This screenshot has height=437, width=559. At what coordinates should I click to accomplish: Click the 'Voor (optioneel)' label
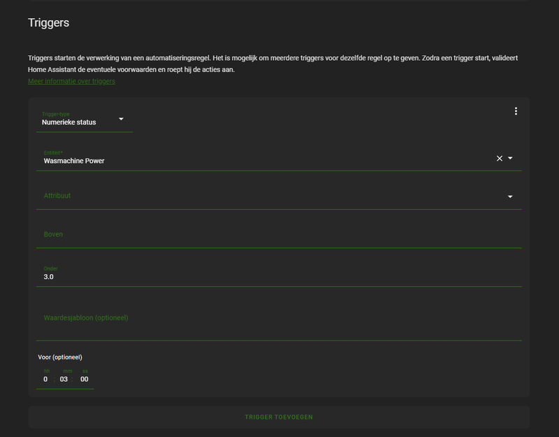pyautogui.click(x=60, y=357)
